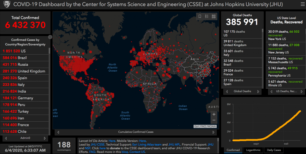This screenshot has height=154, width=306.
Task: Open Lancet Inf Dis Article Here link
Action: point(112,141)
